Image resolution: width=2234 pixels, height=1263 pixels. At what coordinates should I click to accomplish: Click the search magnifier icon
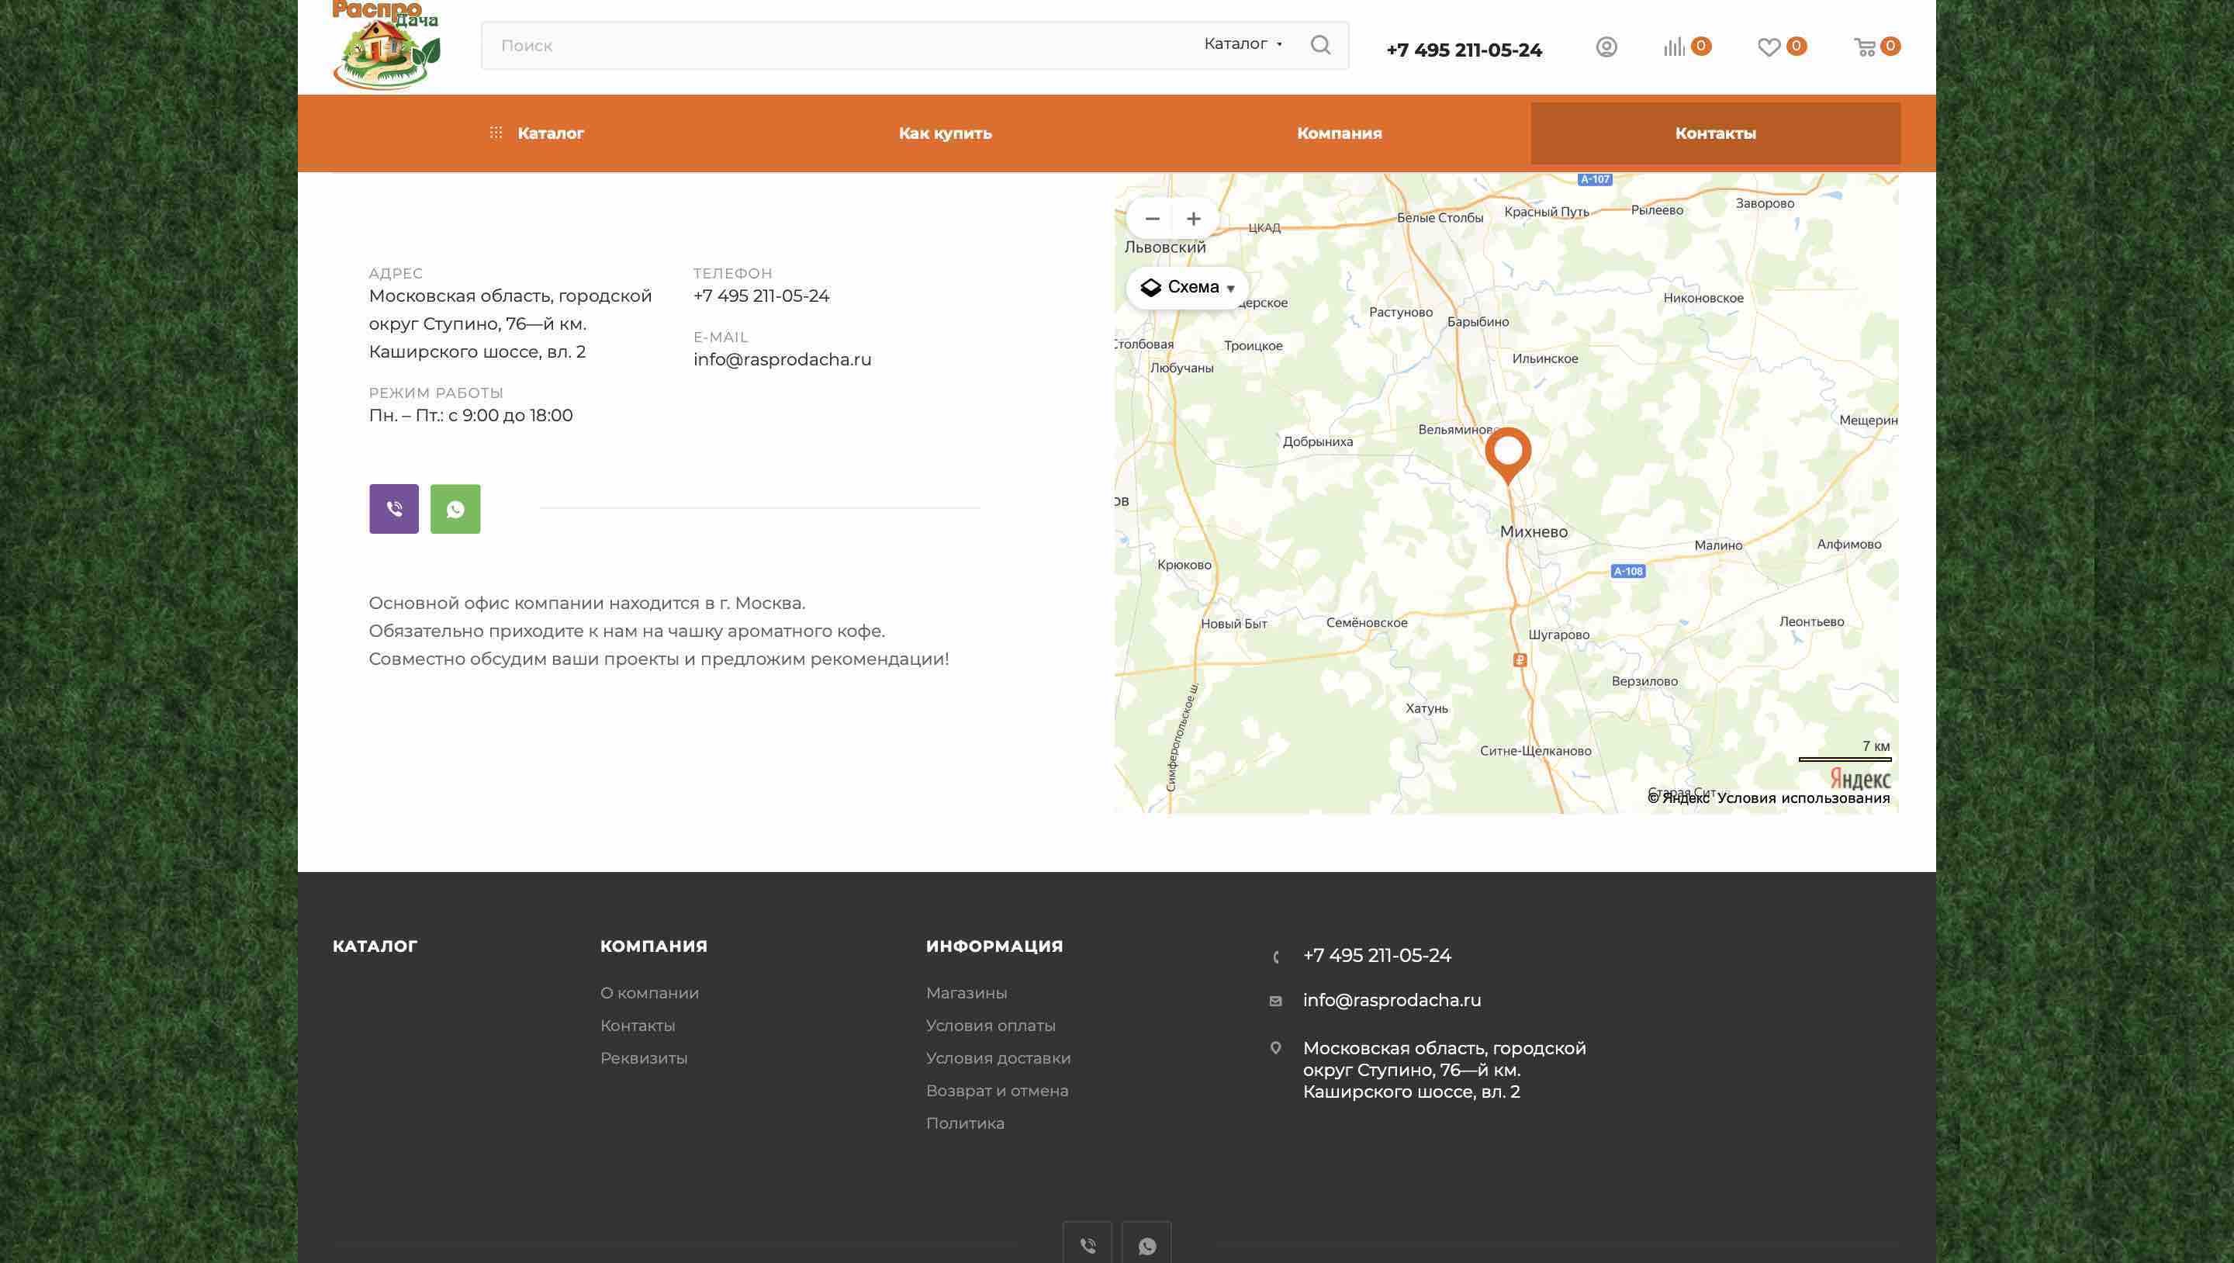tap(1320, 45)
